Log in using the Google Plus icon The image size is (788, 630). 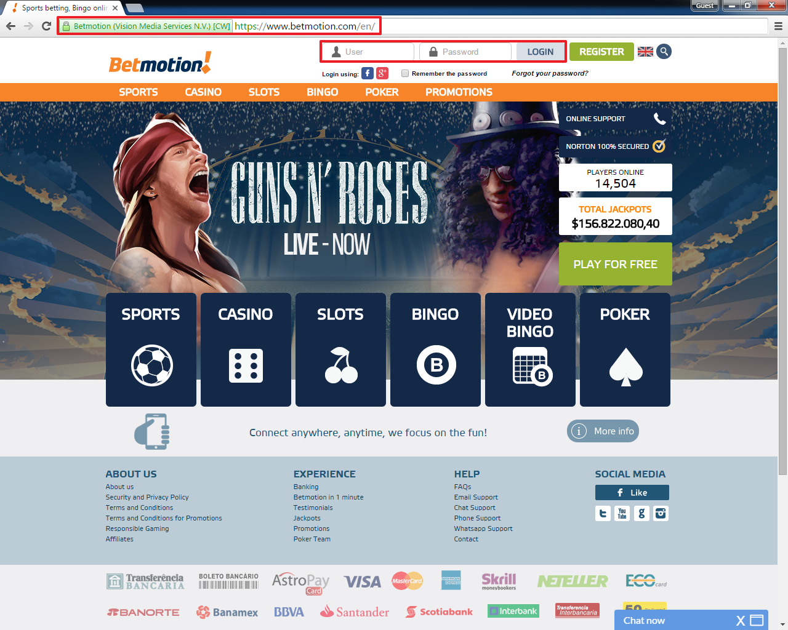click(382, 73)
